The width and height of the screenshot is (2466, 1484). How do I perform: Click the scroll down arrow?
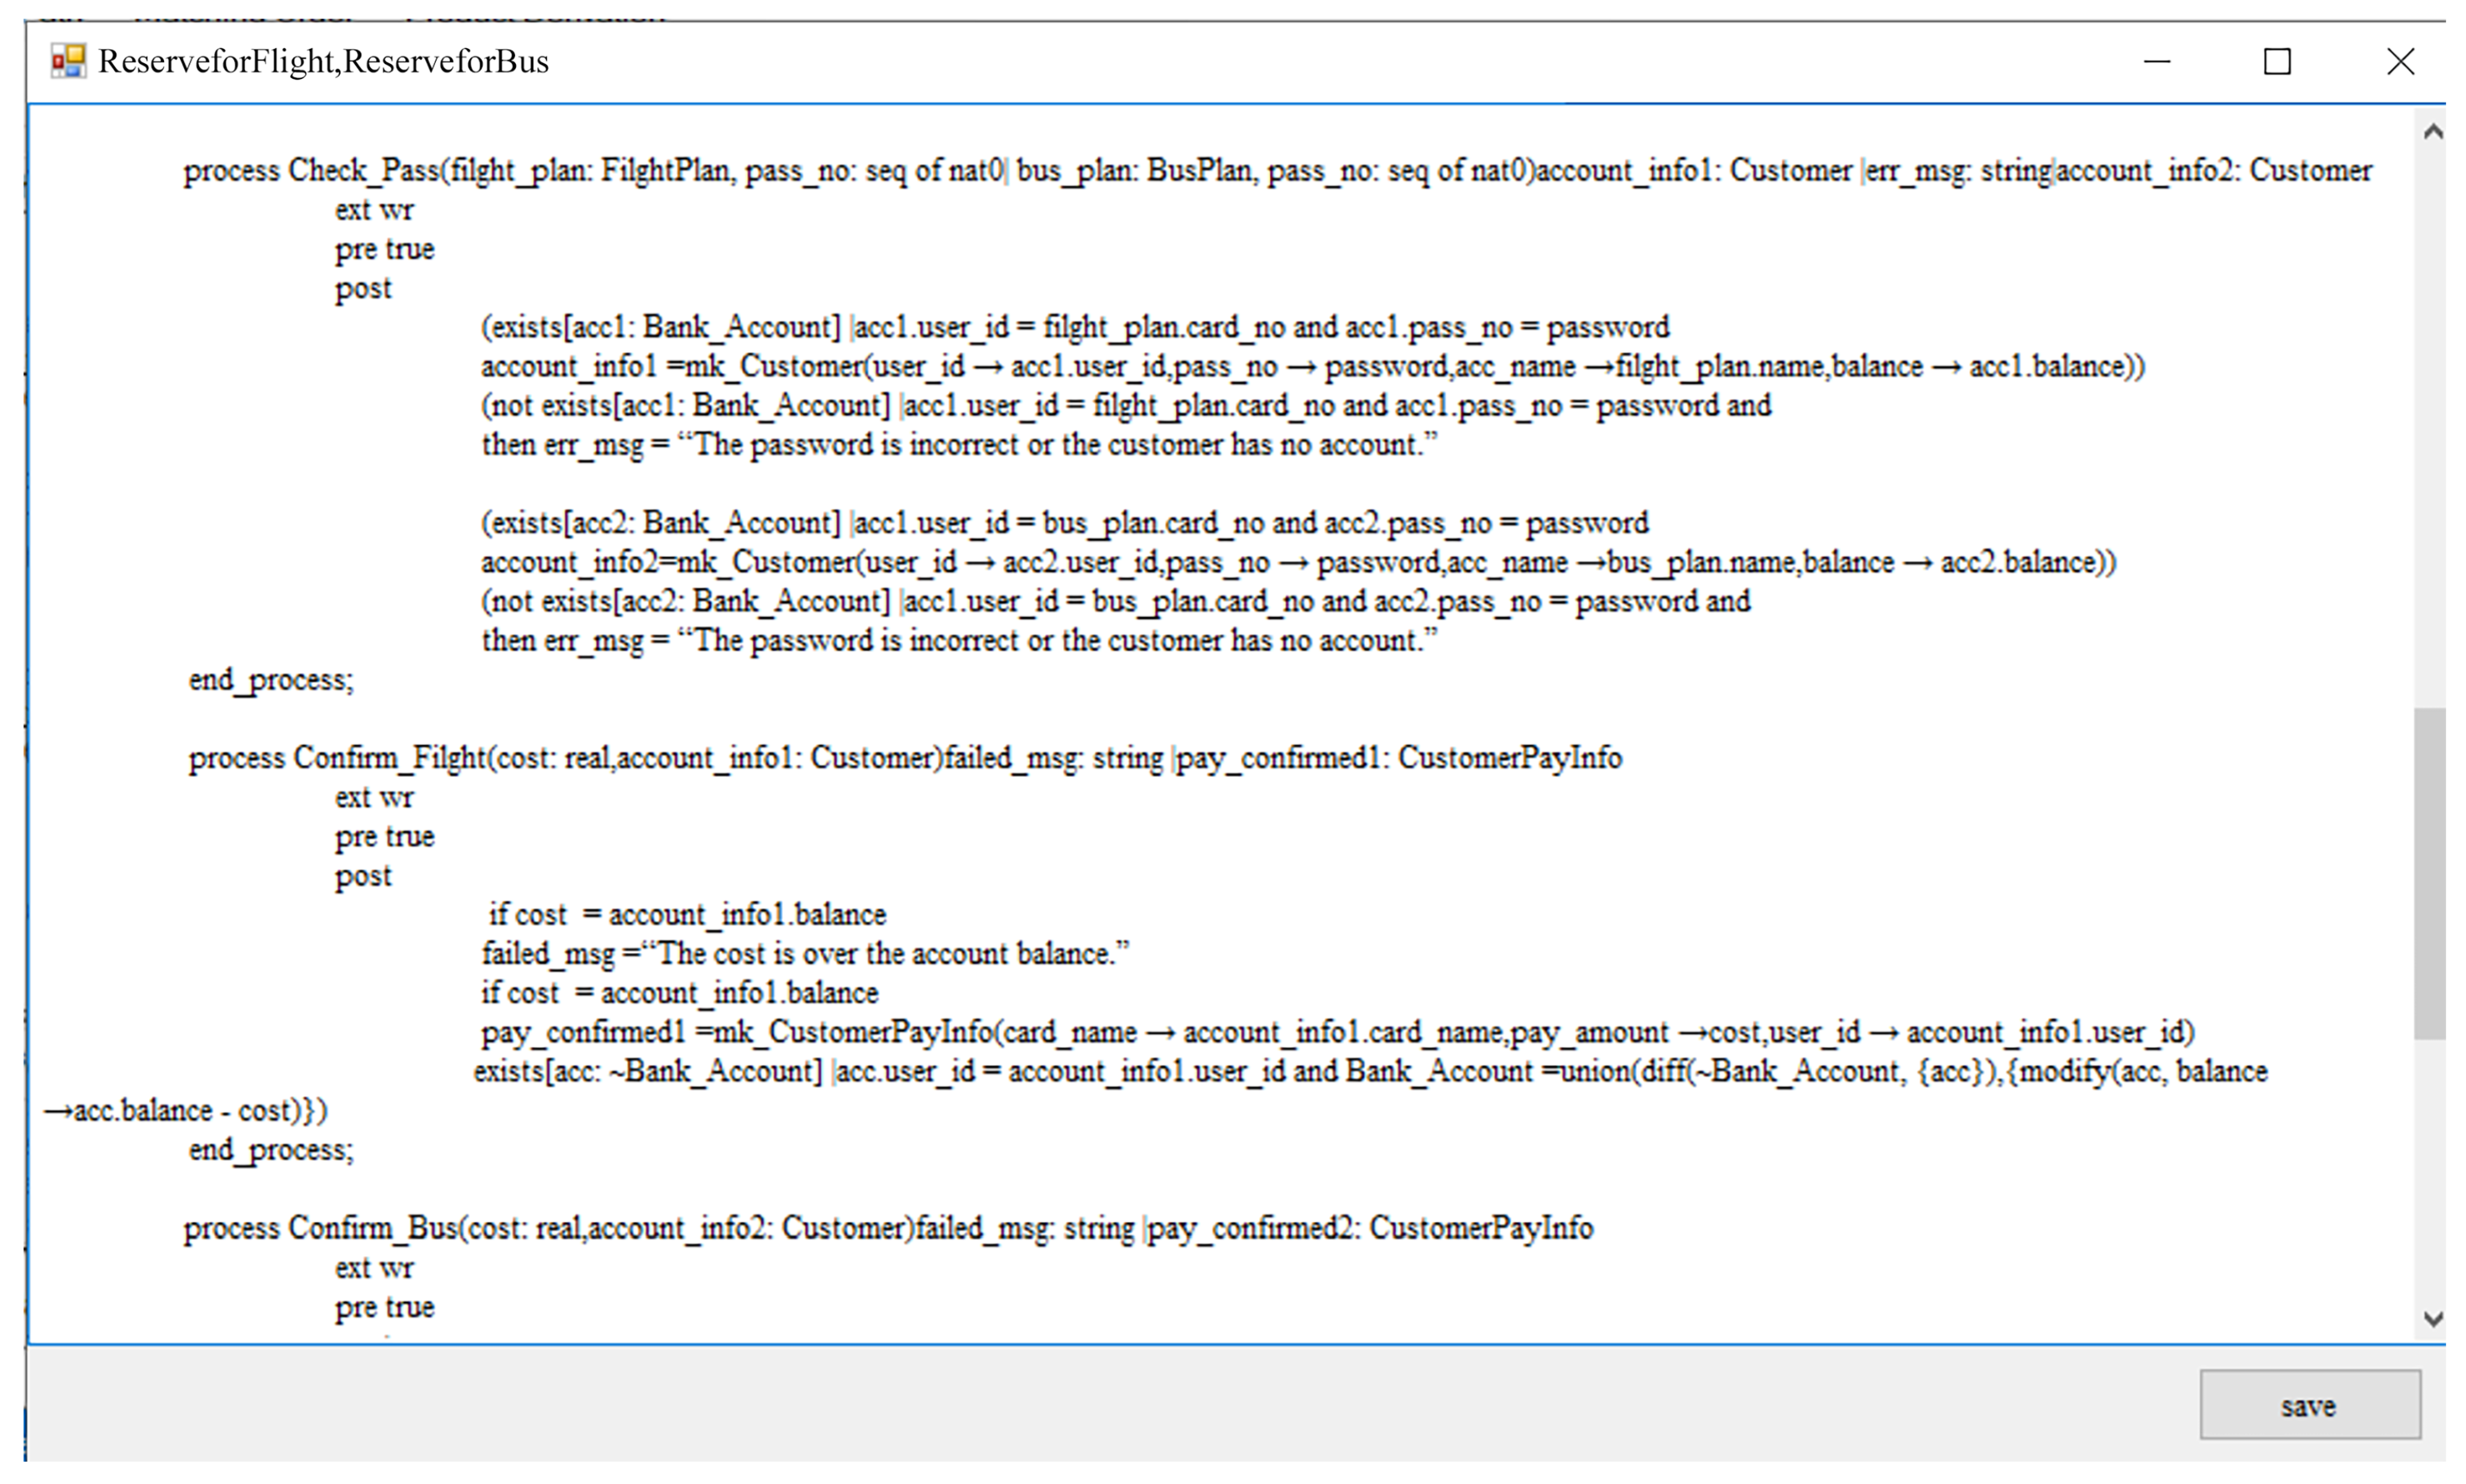(2432, 1319)
